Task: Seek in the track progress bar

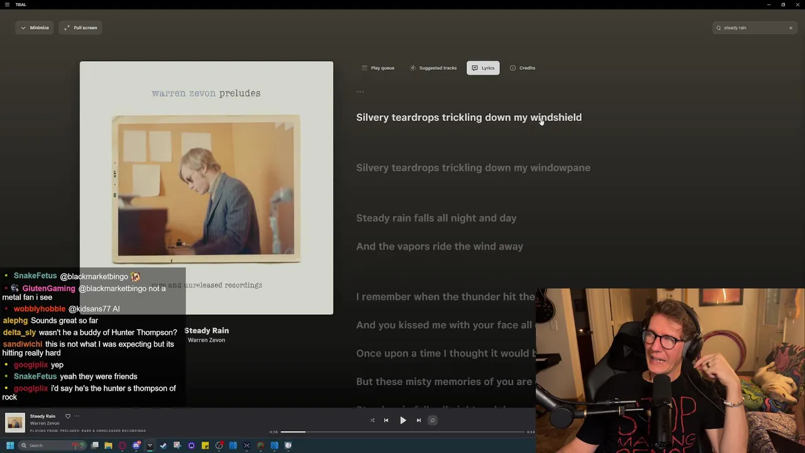Action: (x=402, y=432)
